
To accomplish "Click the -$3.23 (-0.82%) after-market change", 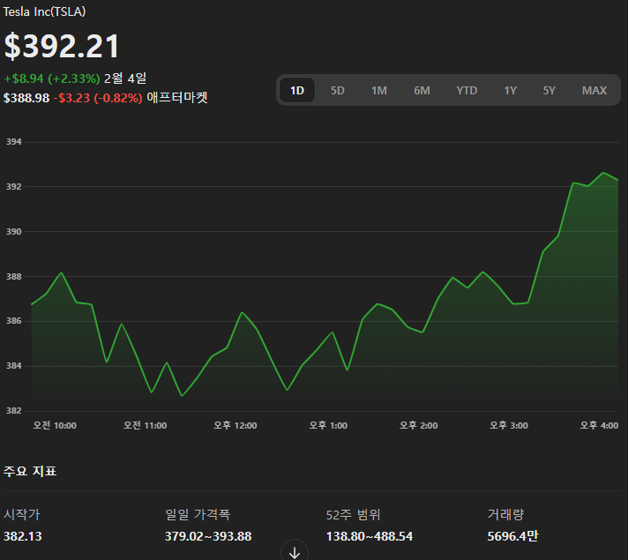I will (x=98, y=98).
